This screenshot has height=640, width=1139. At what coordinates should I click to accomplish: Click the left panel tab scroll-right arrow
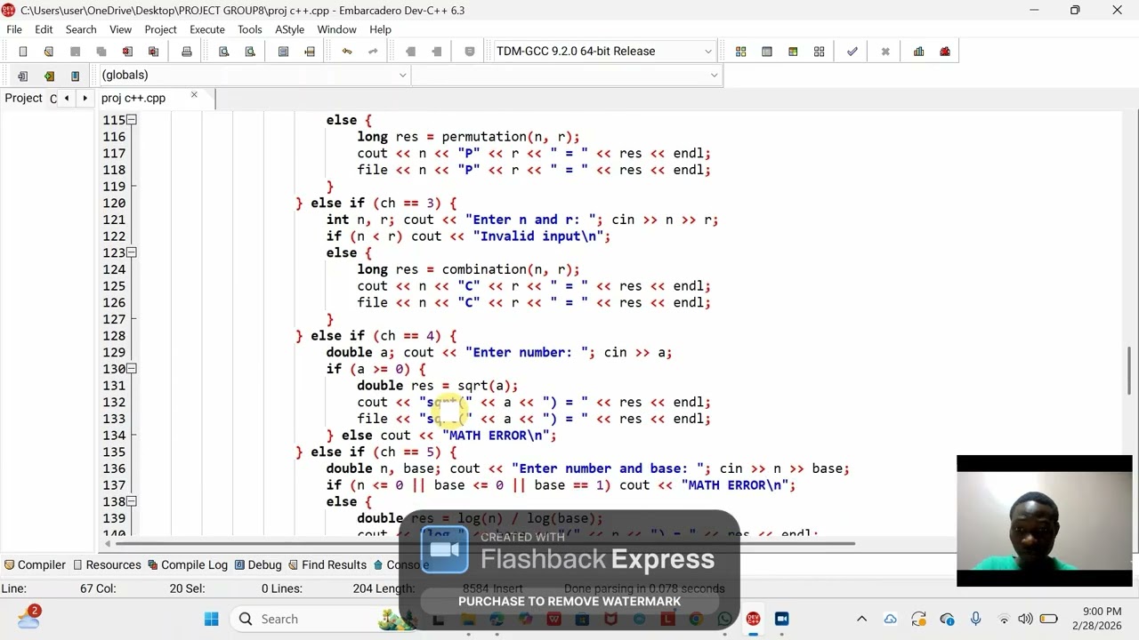click(x=85, y=98)
